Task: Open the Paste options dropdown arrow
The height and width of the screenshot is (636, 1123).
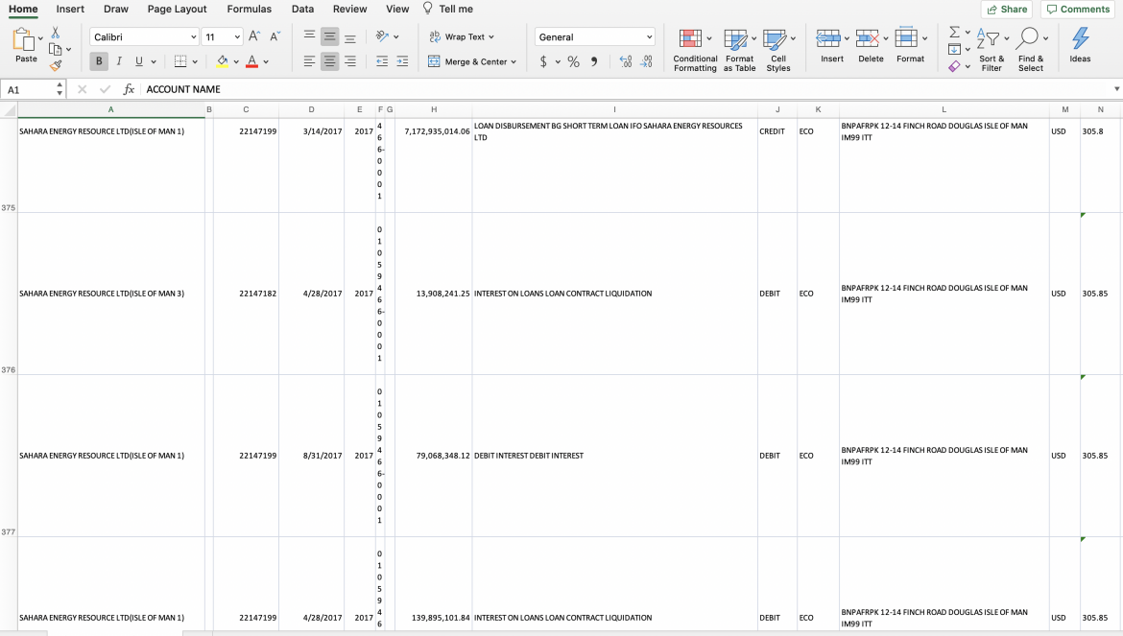Action: click(x=40, y=38)
